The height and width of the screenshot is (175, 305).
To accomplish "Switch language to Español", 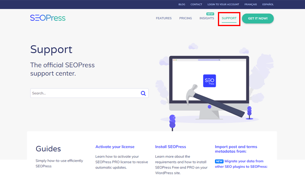I will click(x=268, y=4).
